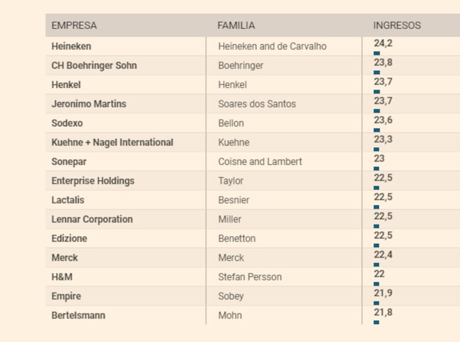Click Jeronimo Martins in the table

[x=89, y=104]
